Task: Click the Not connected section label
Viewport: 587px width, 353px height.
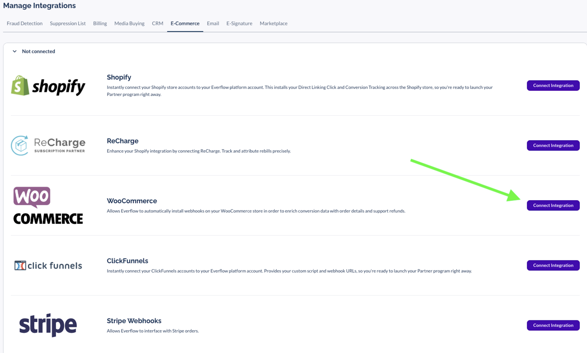Action: pyautogui.click(x=39, y=51)
